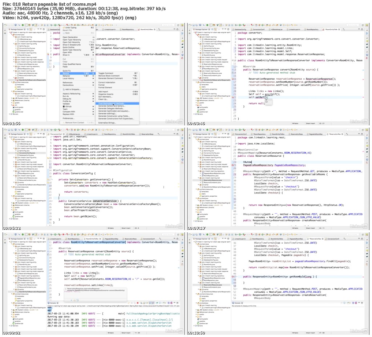Click the View Menu triangle in the 00:09:02 Package Explorer
Viewport: 372px width, 337px height.
[37, 239]
